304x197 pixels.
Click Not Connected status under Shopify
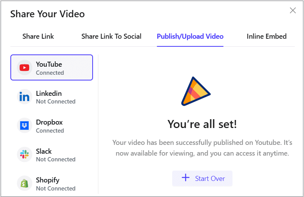point(56,189)
